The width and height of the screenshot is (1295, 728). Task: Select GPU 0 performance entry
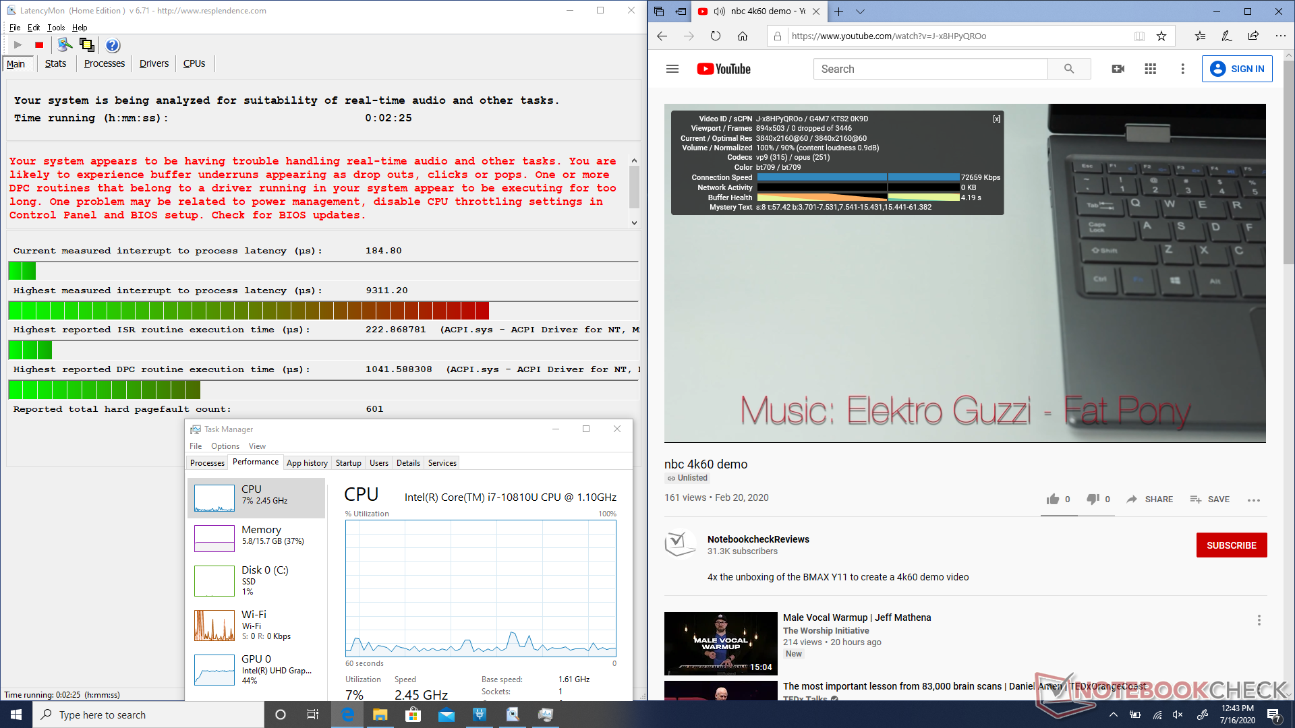(257, 669)
